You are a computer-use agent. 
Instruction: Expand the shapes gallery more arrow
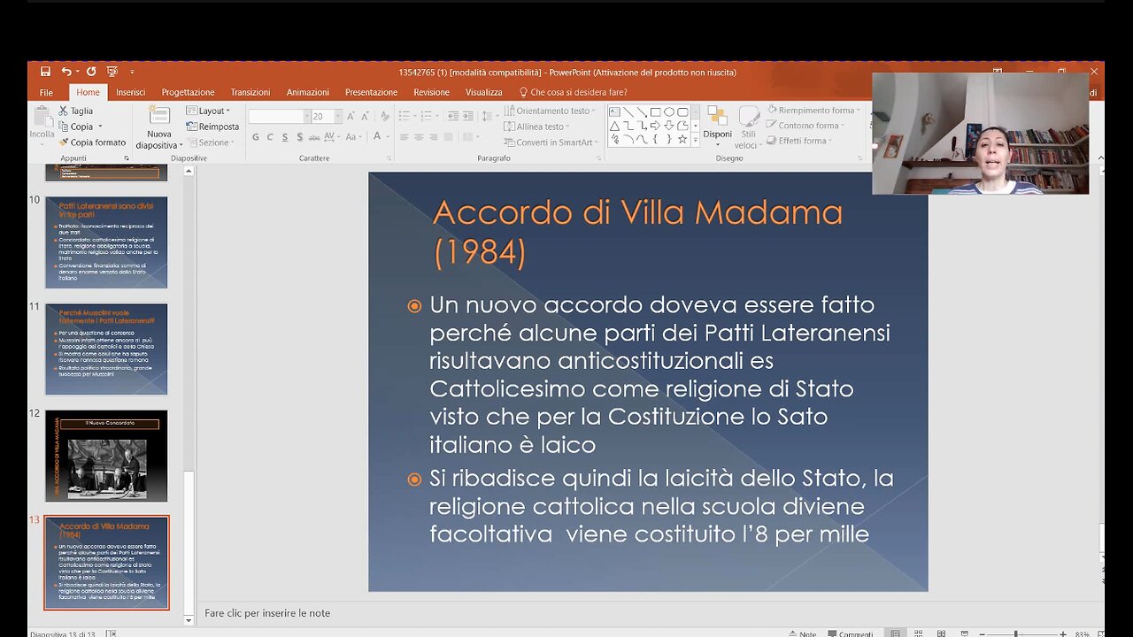(695, 140)
